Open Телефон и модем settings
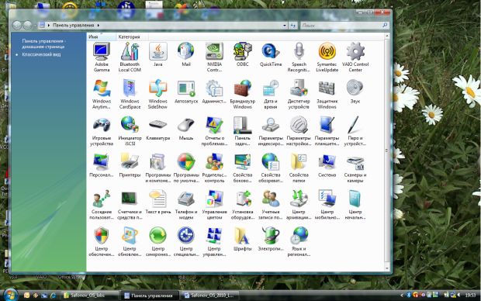The image size is (481, 301). (186, 205)
